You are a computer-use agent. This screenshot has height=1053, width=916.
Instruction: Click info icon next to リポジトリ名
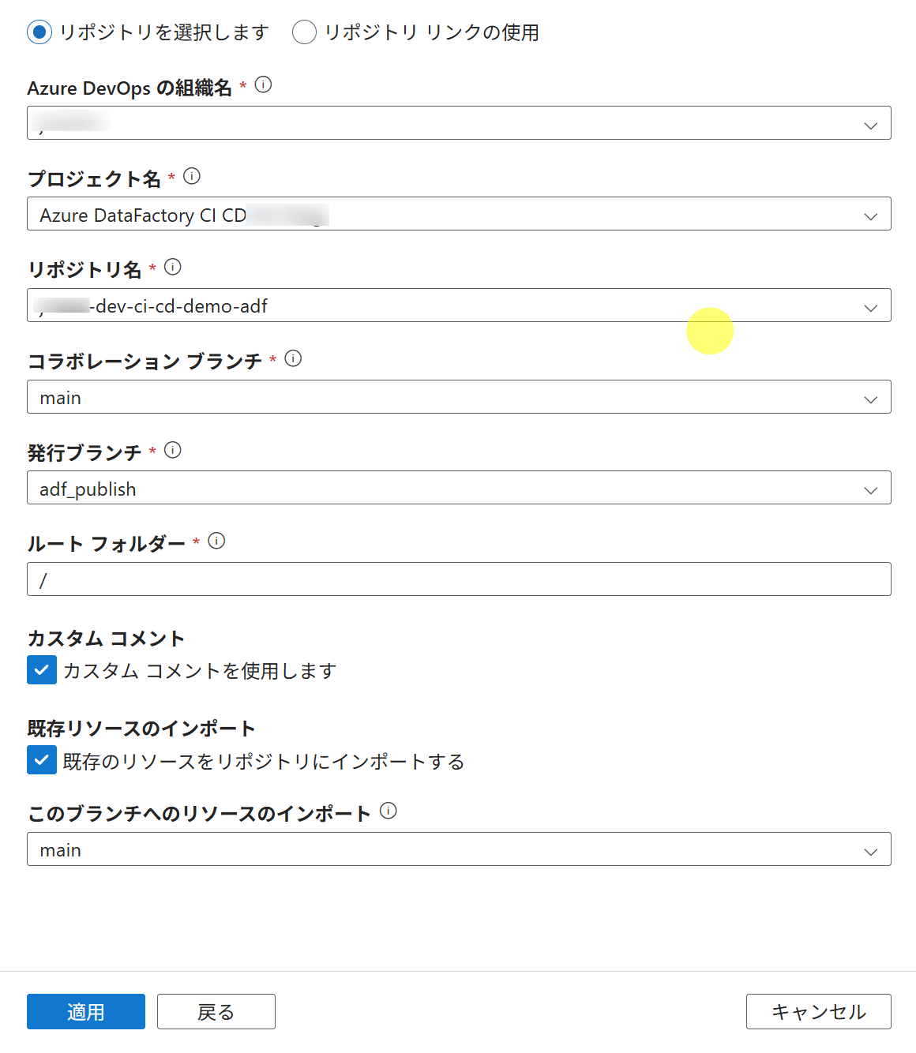tap(173, 268)
